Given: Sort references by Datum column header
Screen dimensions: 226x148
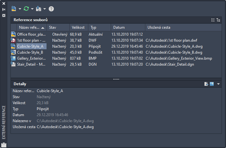Looking at the screenshot, I should [119, 27].
